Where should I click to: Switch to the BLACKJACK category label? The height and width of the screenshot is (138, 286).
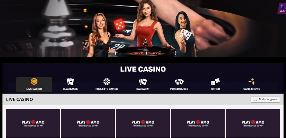pos(70,89)
